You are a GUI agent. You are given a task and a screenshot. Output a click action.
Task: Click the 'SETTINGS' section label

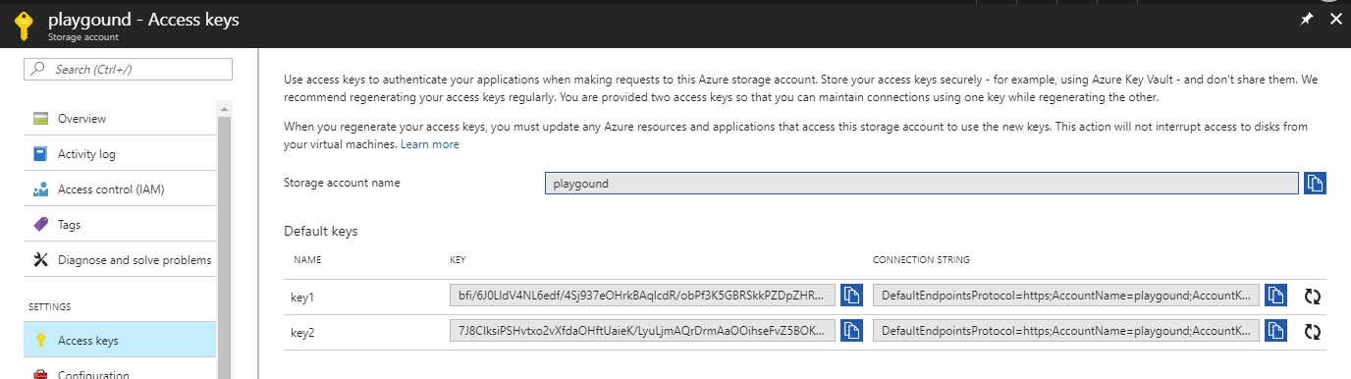(50, 307)
